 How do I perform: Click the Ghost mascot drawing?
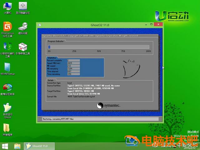pos(131,69)
